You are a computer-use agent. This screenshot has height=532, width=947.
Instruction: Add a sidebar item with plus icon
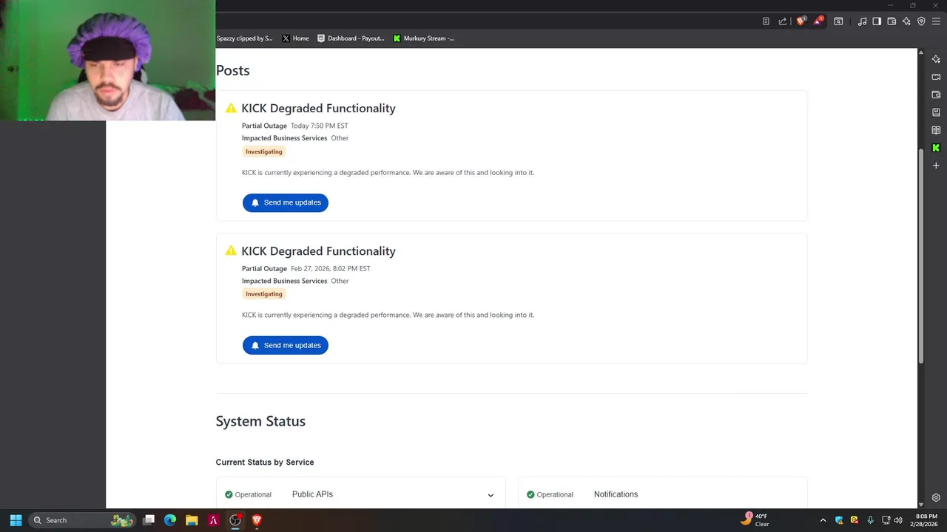pos(936,166)
